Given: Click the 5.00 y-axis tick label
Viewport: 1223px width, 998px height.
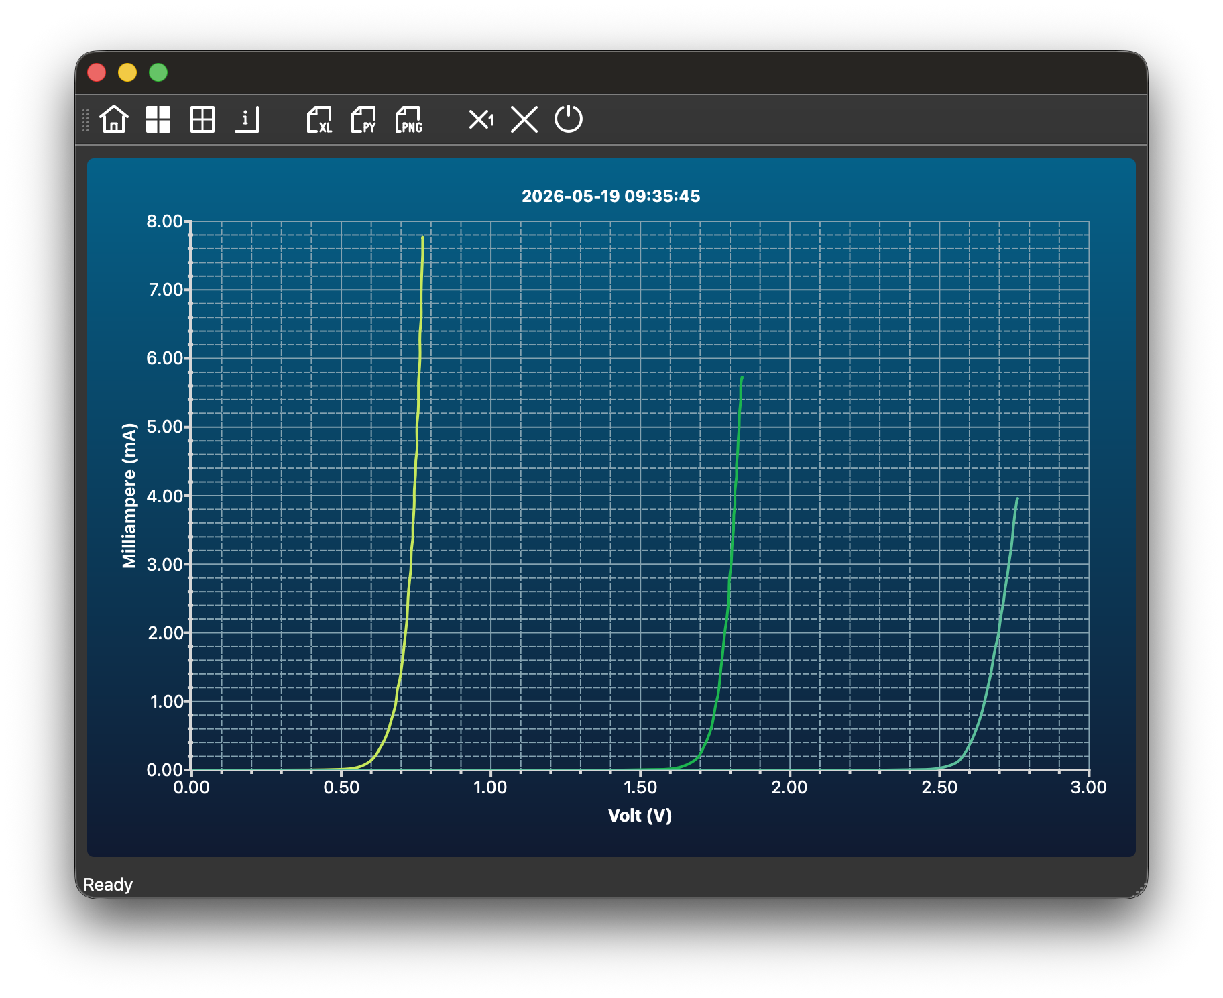Looking at the screenshot, I should point(164,427).
